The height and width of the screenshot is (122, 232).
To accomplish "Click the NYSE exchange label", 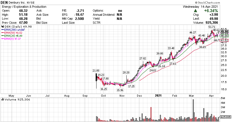I will pos(30,3).
